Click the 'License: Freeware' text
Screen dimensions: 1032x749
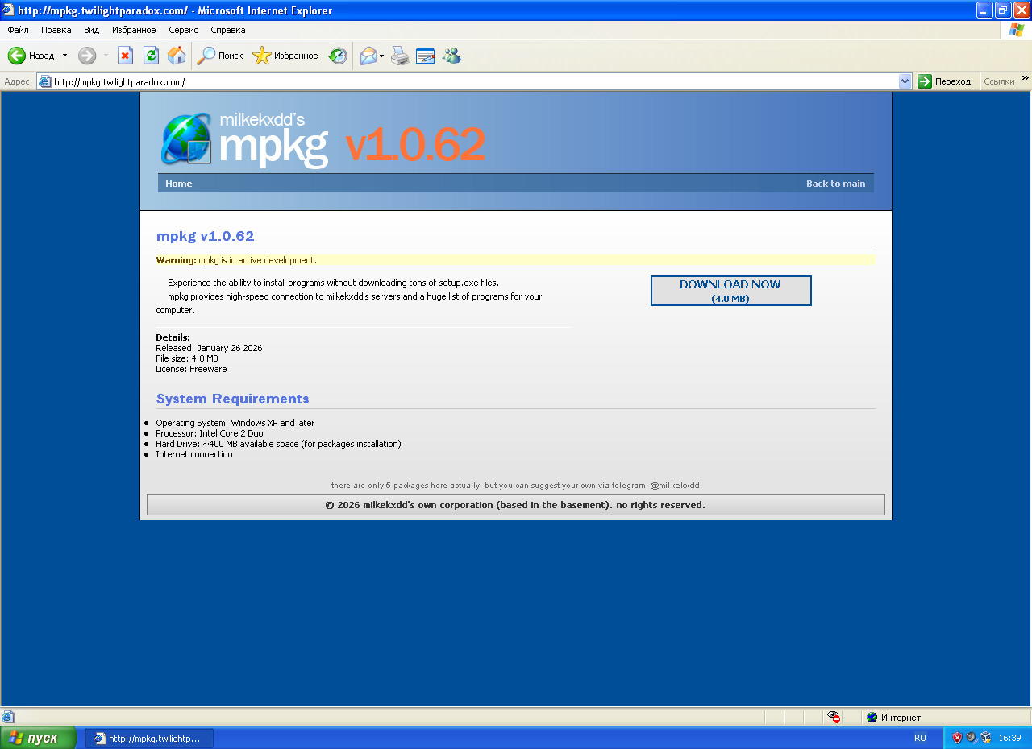coord(191,369)
